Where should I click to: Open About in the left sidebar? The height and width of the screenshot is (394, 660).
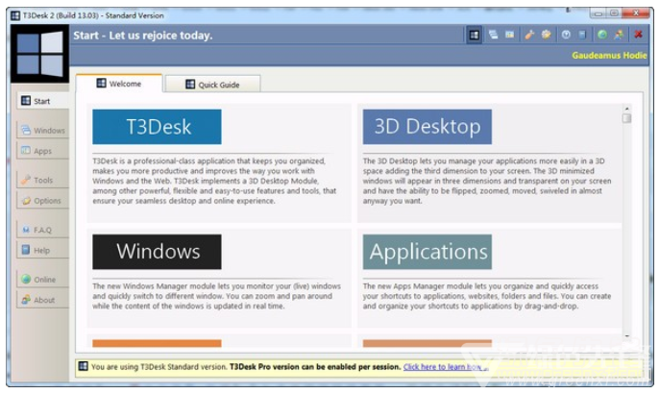(42, 300)
